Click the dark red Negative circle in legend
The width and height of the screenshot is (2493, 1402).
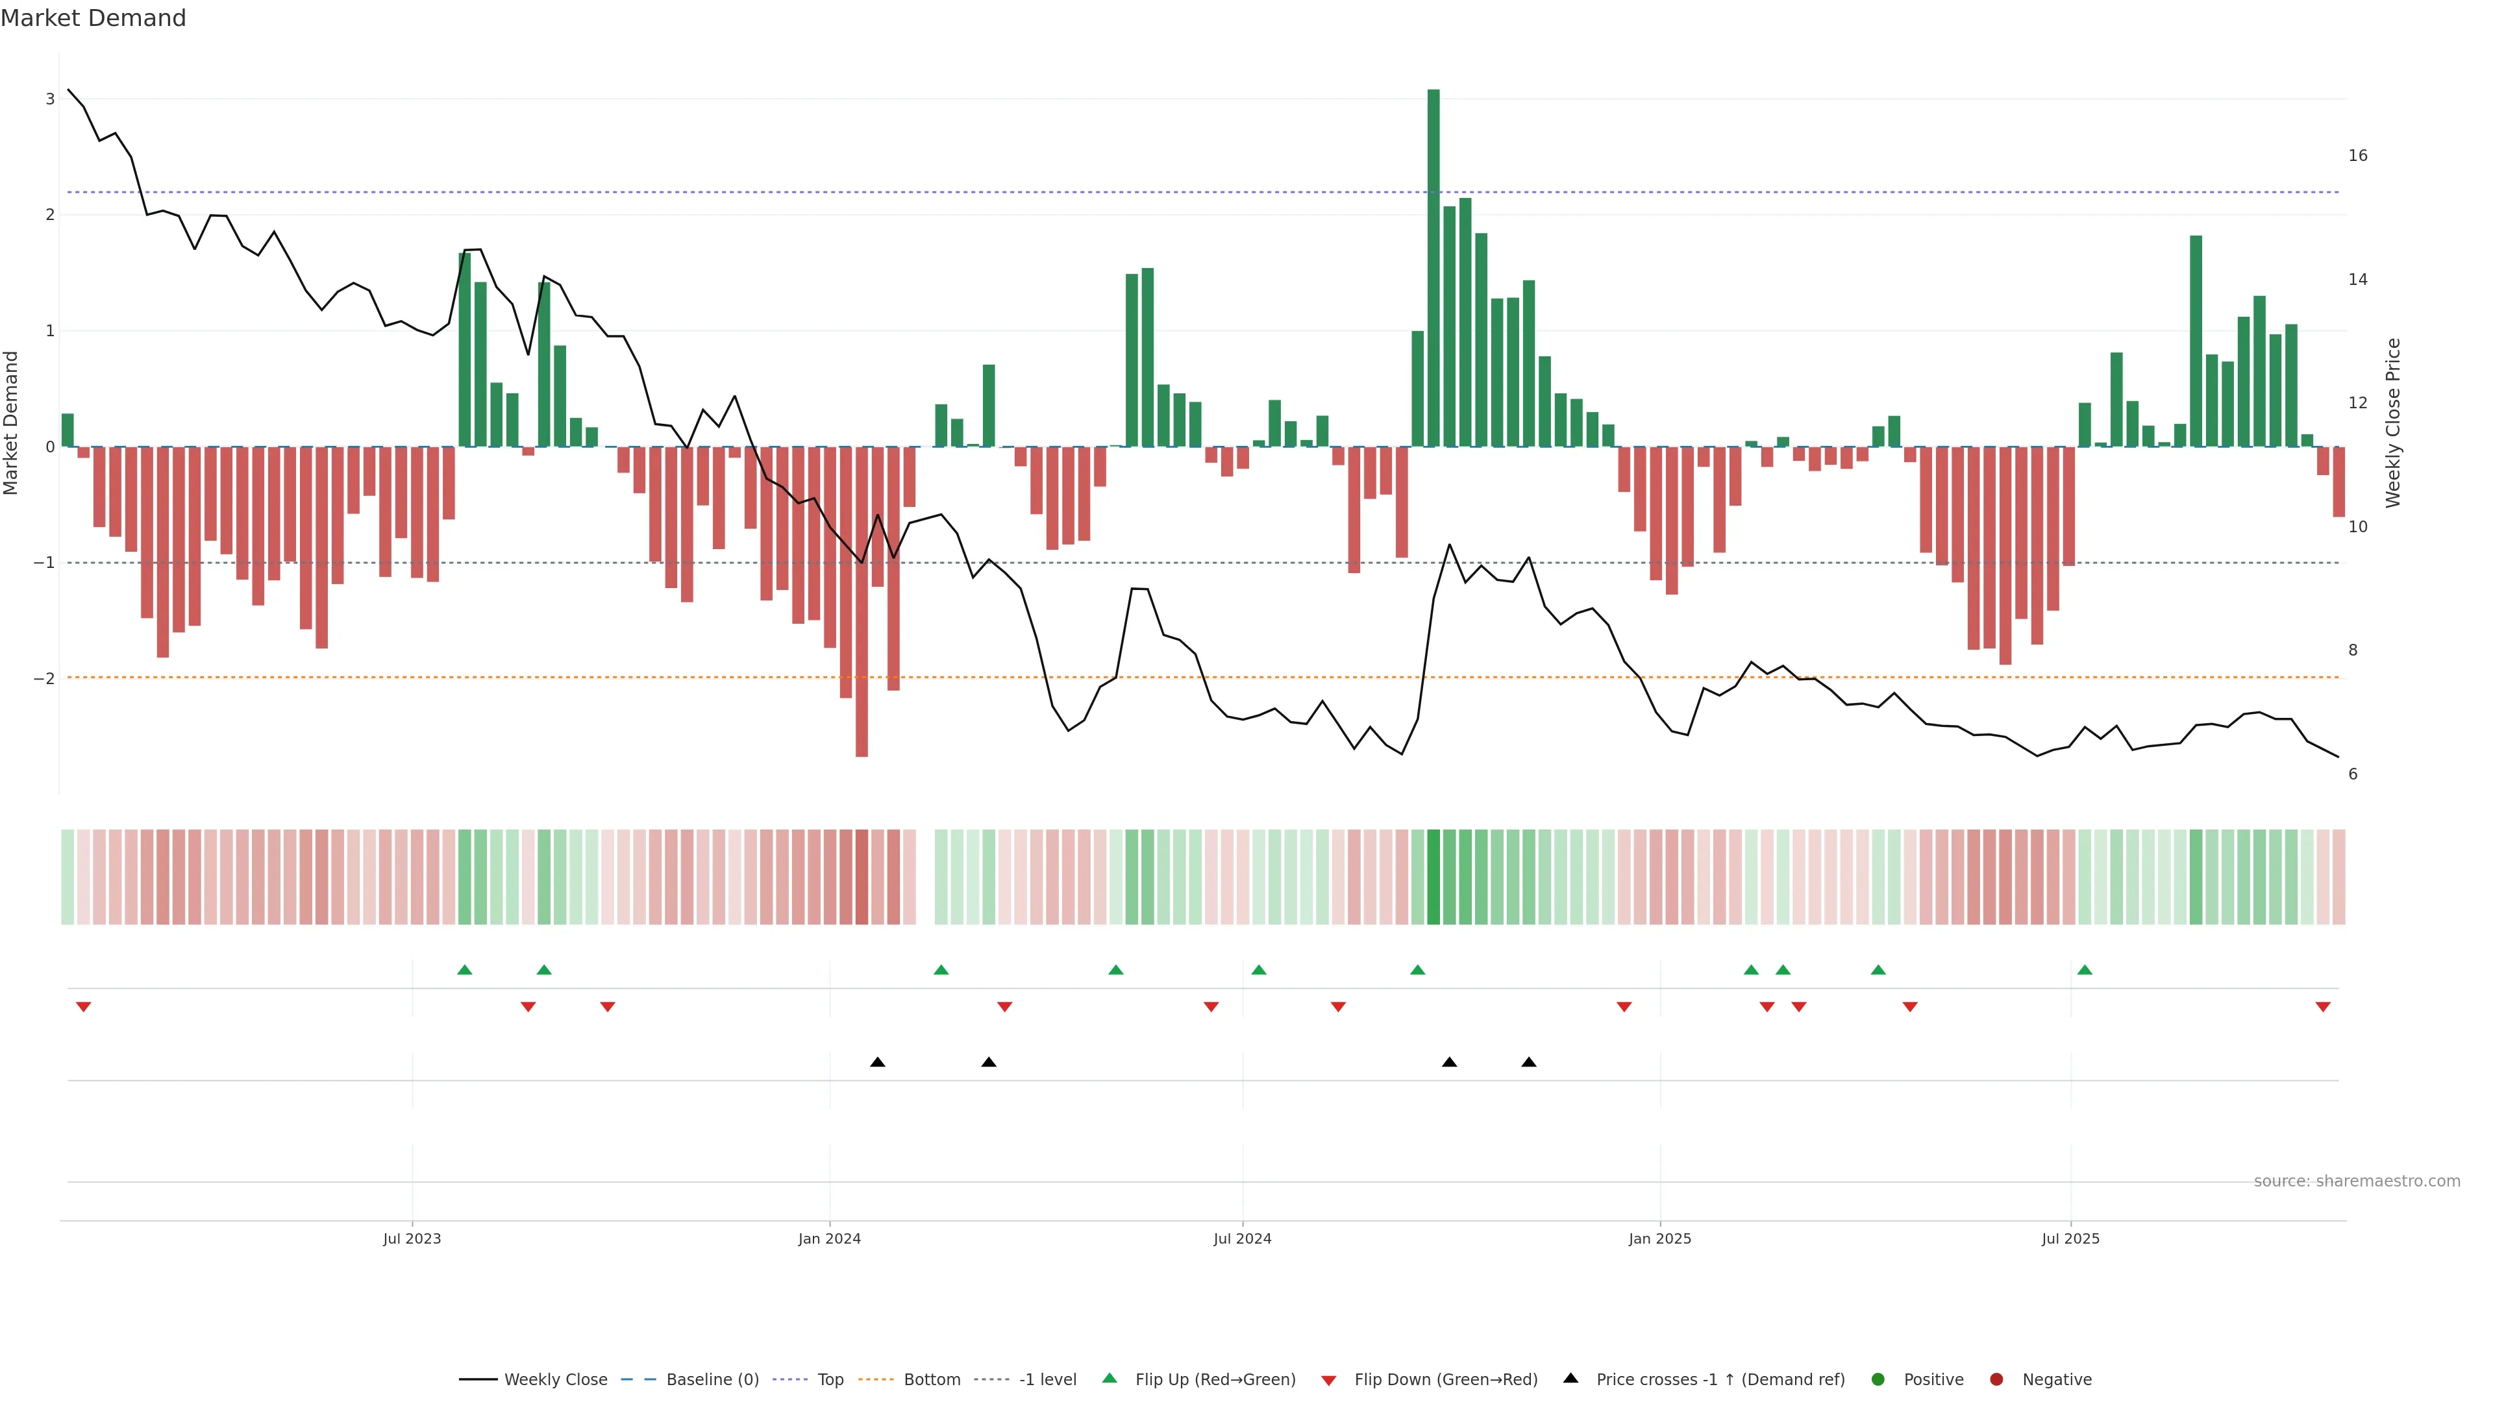point(1996,1379)
